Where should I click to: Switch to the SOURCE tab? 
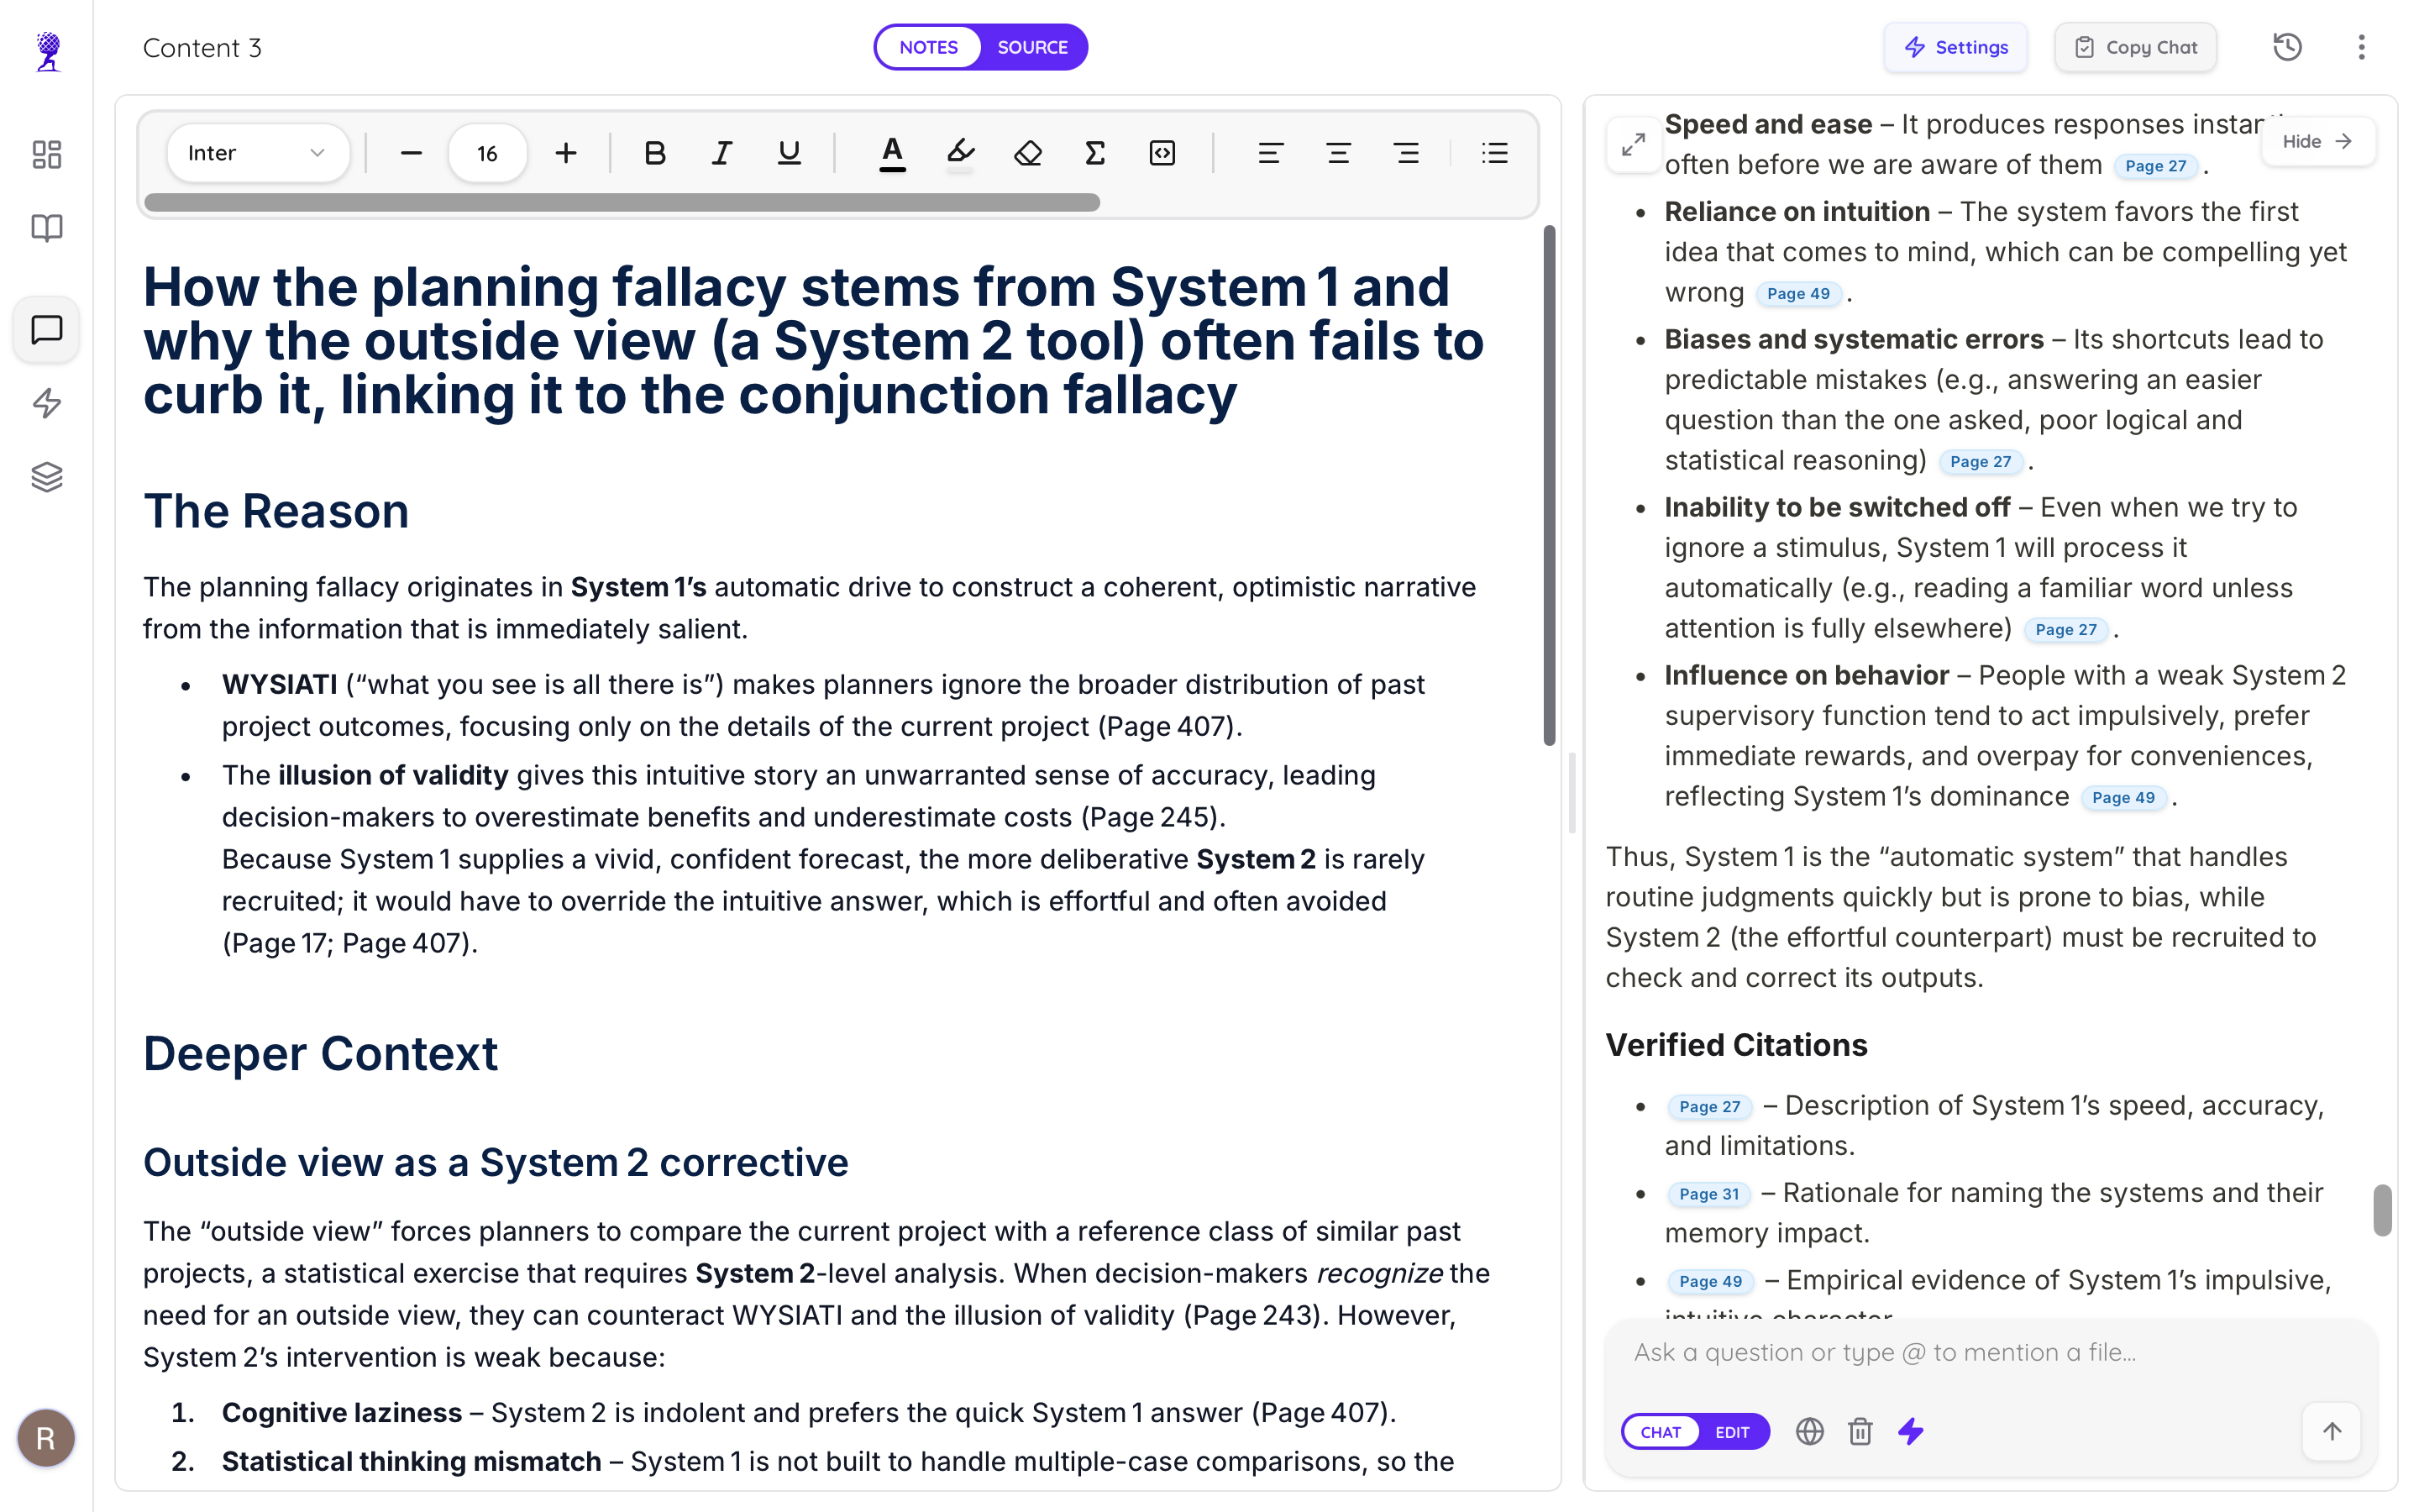(1031, 46)
